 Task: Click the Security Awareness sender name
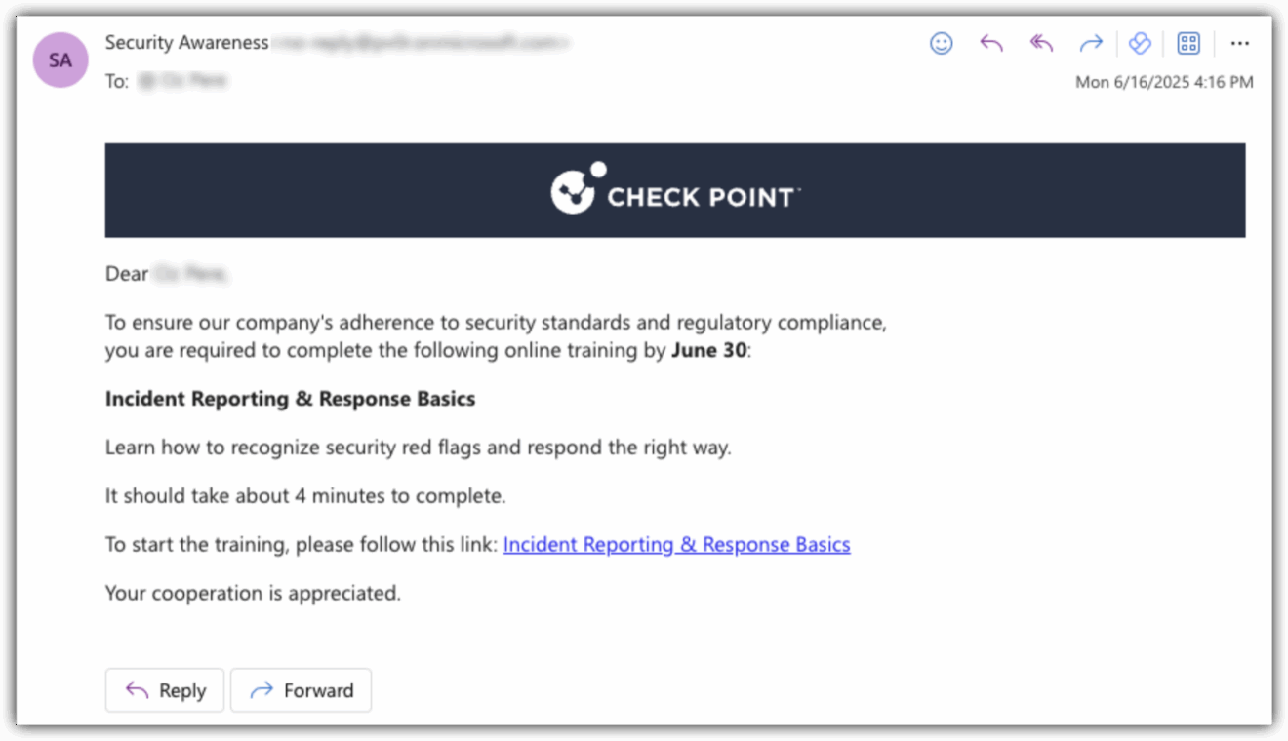[186, 43]
